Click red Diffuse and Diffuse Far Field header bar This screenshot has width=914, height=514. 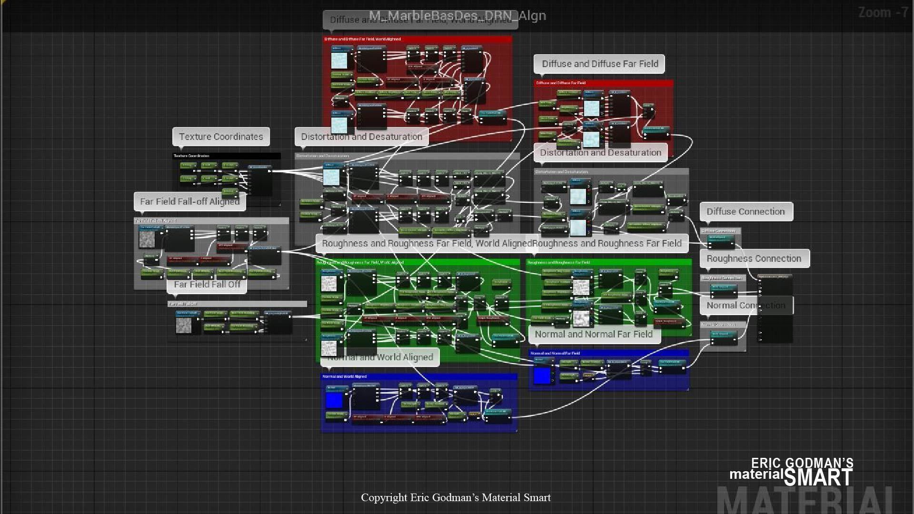coord(603,83)
